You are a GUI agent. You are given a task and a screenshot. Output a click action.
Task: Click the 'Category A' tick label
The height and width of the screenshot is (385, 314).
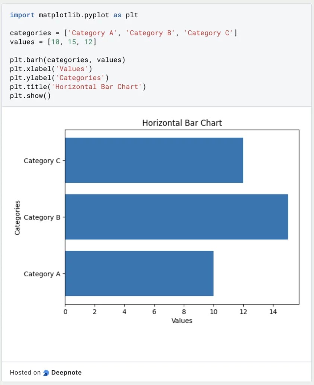[x=42, y=274]
